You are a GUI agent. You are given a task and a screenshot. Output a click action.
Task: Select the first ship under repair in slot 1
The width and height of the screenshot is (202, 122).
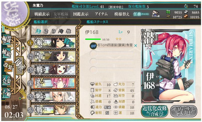pyautogui.click(x=53, y=43)
